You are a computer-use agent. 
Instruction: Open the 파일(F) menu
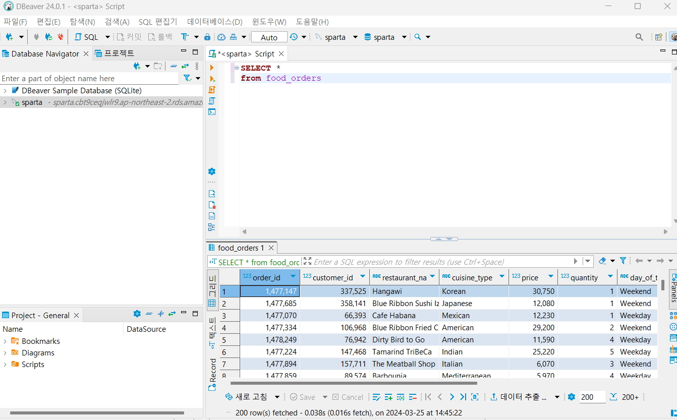coord(15,22)
